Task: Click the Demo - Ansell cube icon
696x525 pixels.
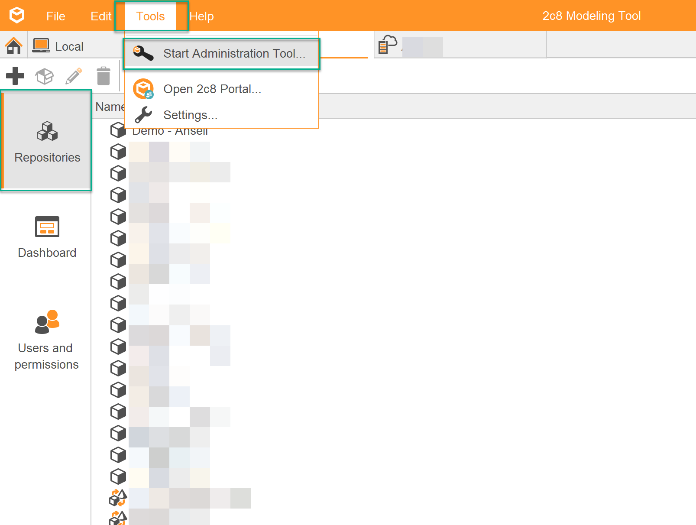Action: (x=117, y=130)
